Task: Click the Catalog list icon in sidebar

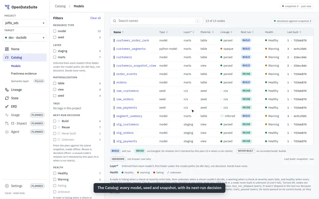Action: [x=7, y=57]
